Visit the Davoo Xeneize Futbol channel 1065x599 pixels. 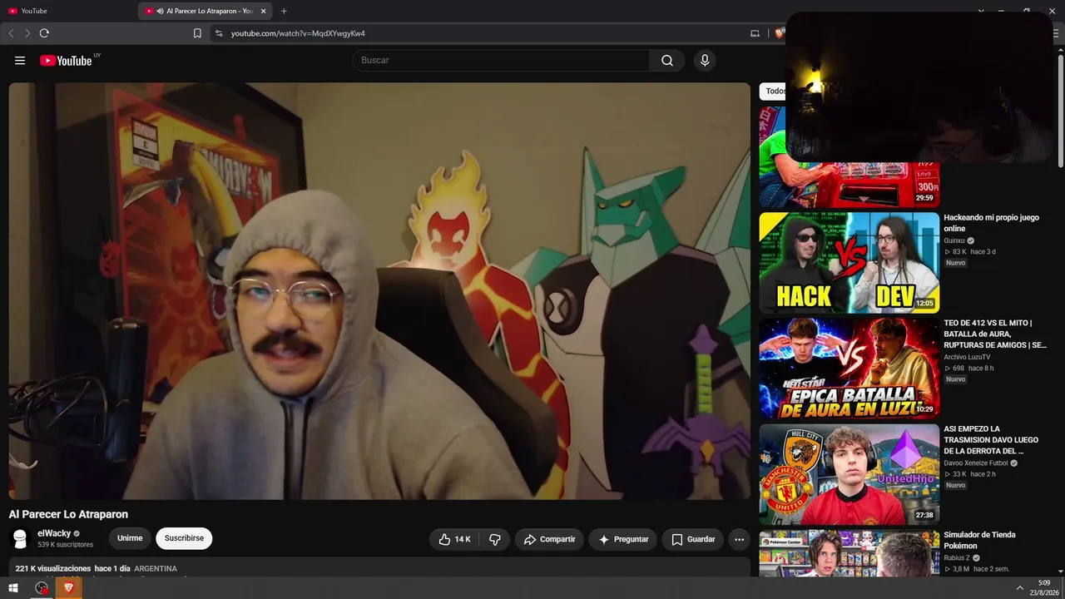[x=975, y=463]
